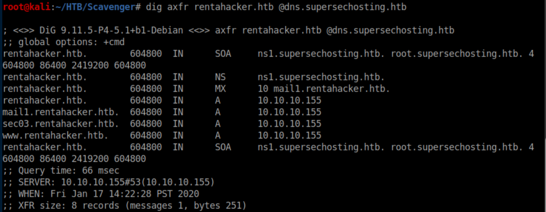Click the IP address on the www row
The width and height of the screenshot is (546, 212).
tap(289, 135)
